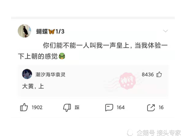Like the top comment thumbs-up icon

tap(159, 74)
